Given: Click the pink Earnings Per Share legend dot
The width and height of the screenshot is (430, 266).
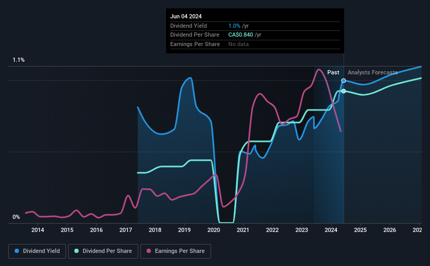Looking at the screenshot, I should tap(149, 251).
